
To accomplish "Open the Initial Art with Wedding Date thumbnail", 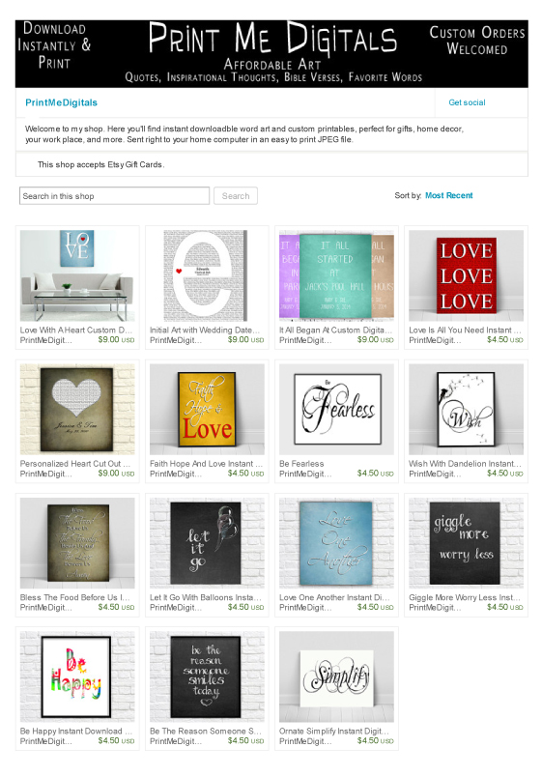I will click(207, 275).
